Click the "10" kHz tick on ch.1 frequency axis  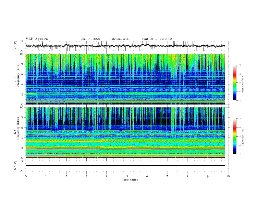coord(22,54)
